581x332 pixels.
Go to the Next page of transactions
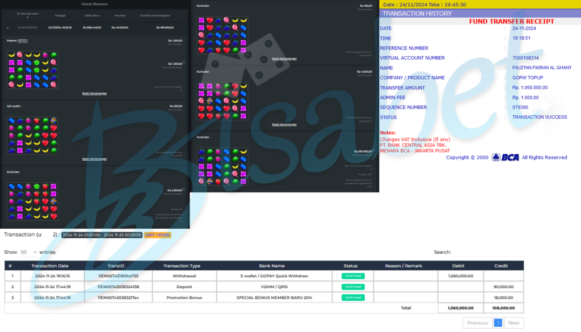[x=513, y=323]
